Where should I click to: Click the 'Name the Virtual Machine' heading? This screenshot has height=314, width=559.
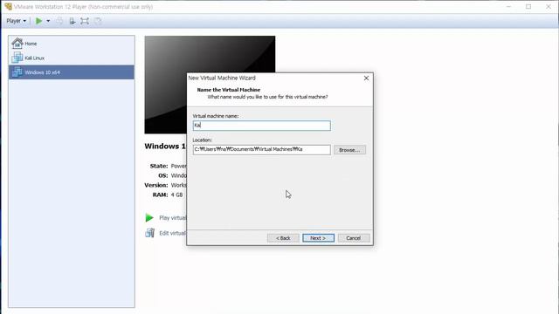(229, 90)
